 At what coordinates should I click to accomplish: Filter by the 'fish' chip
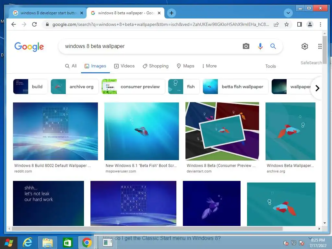click(184, 87)
